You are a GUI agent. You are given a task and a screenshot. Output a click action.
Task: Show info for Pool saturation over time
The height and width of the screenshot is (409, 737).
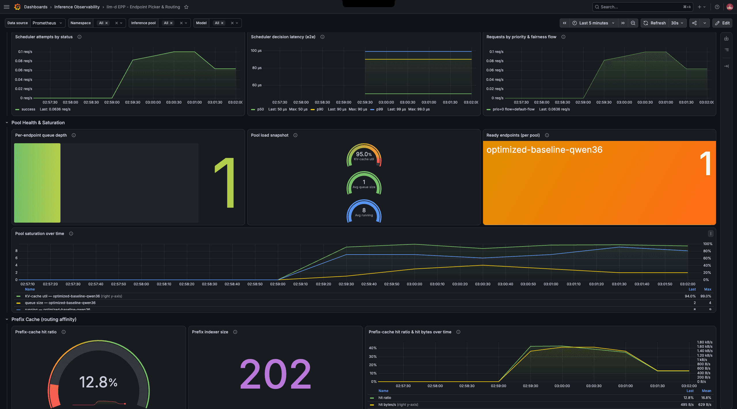(x=71, y=234)
